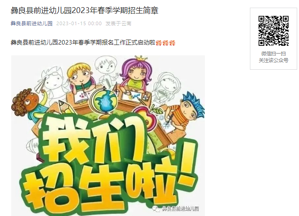This screenshot has height=216, width=299.
Task: Click the article title 2023年春季学期招生简章
Action: click(115, 10)
